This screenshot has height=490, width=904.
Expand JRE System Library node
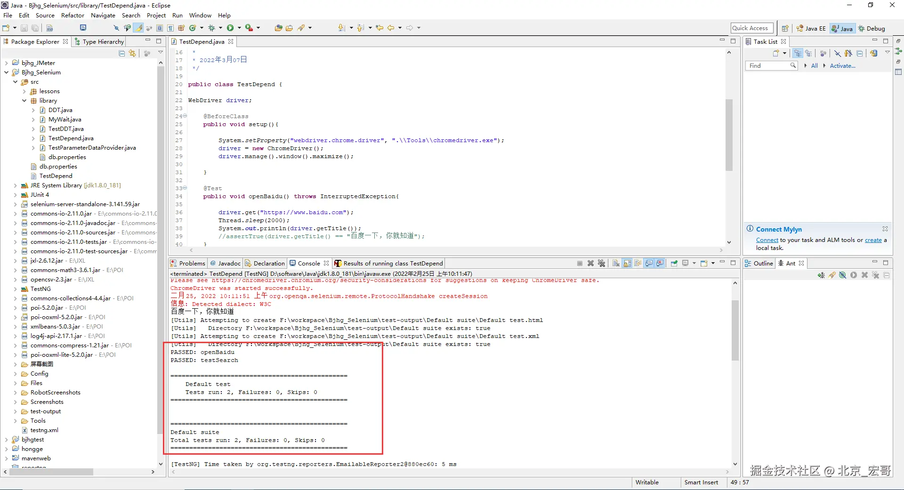tap(15, 185)
